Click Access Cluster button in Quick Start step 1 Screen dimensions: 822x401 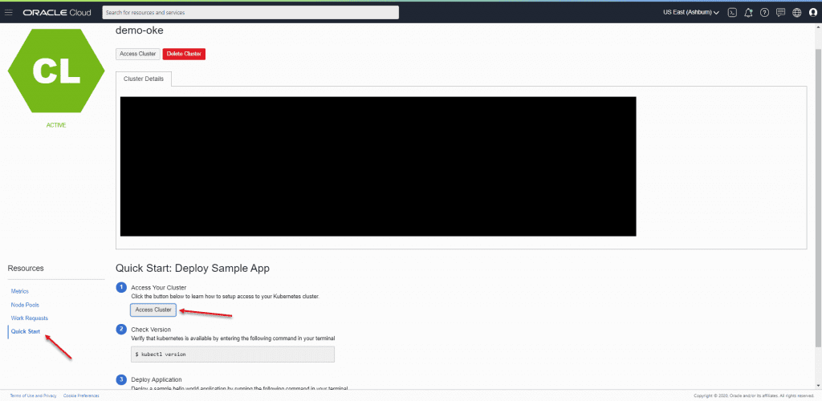(153, 310)
